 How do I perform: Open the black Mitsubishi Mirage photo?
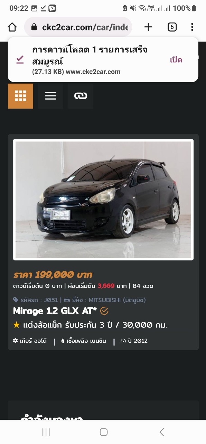[103, 199]
